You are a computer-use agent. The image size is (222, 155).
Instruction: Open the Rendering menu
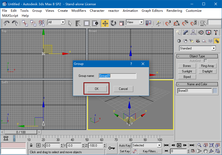pyautogui.click(x=174, y=11)
